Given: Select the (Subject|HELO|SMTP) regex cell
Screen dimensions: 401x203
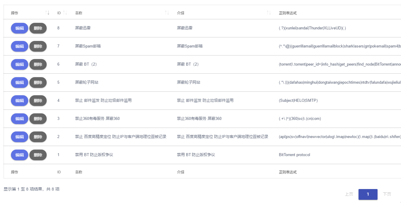Looking at the screenshot, I should pos(298,100).
